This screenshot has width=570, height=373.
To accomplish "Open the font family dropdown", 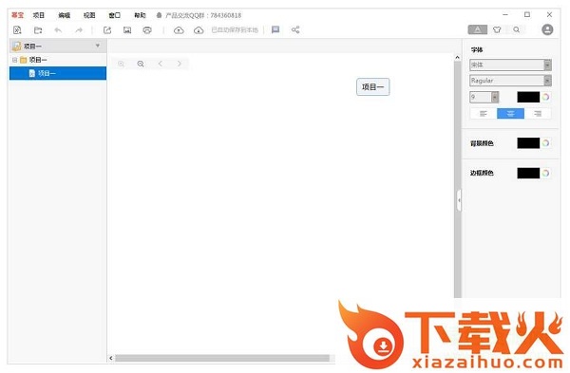I will point(510,65).
